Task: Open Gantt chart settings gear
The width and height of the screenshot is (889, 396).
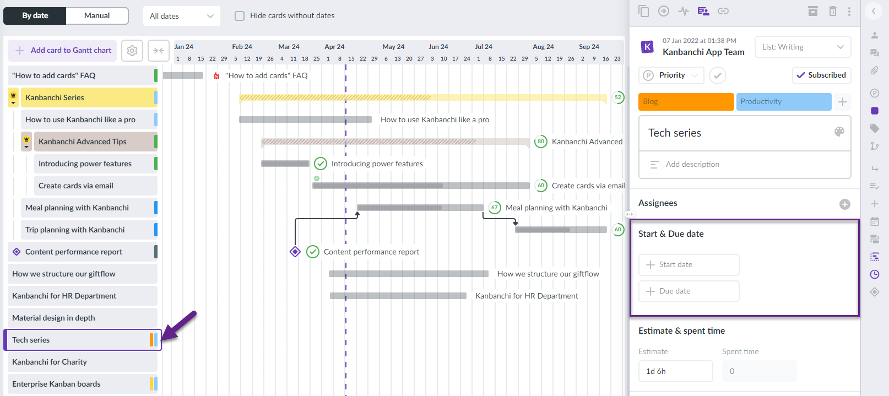Action: (132, 51)
